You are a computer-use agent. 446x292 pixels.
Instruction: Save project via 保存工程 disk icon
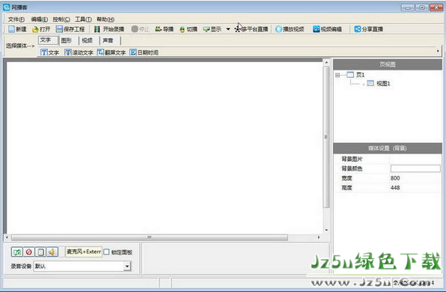pyautogui.click(x=59, y=29)
